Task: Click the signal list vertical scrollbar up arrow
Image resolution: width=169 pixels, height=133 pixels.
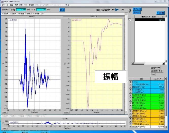Action: (x=166, y=16)
